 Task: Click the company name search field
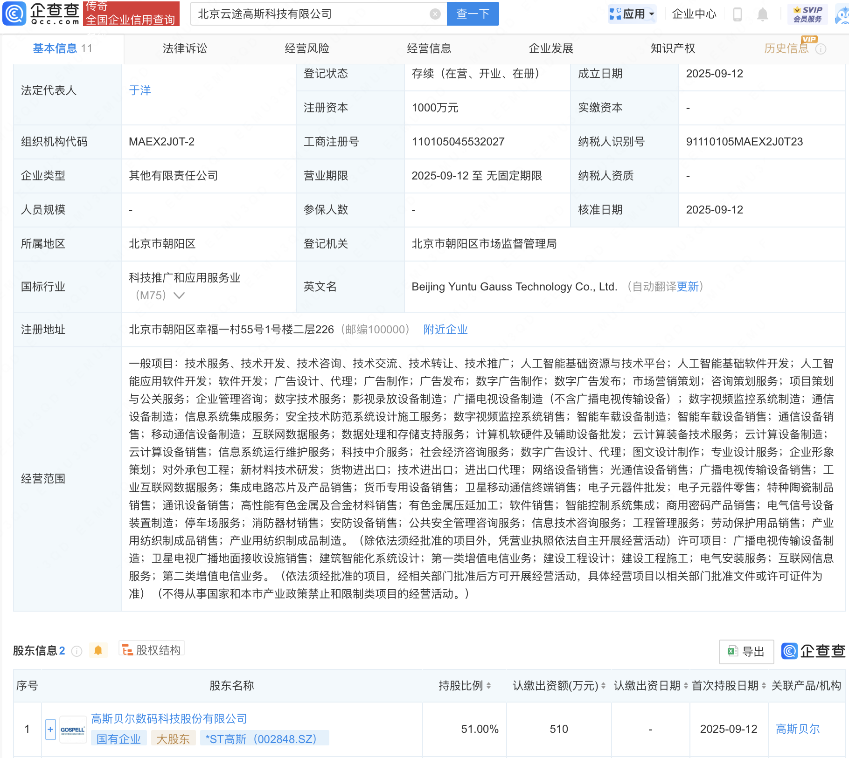pos(310,14)
